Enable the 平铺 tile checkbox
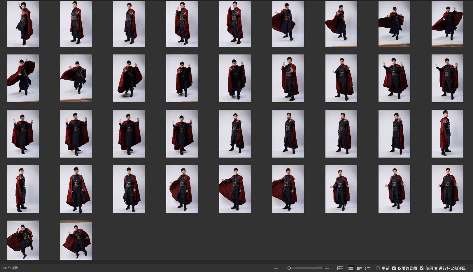 click(x=378, y=268)
